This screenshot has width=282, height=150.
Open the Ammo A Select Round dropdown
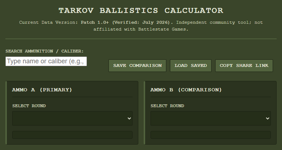(x=72, y=118)
